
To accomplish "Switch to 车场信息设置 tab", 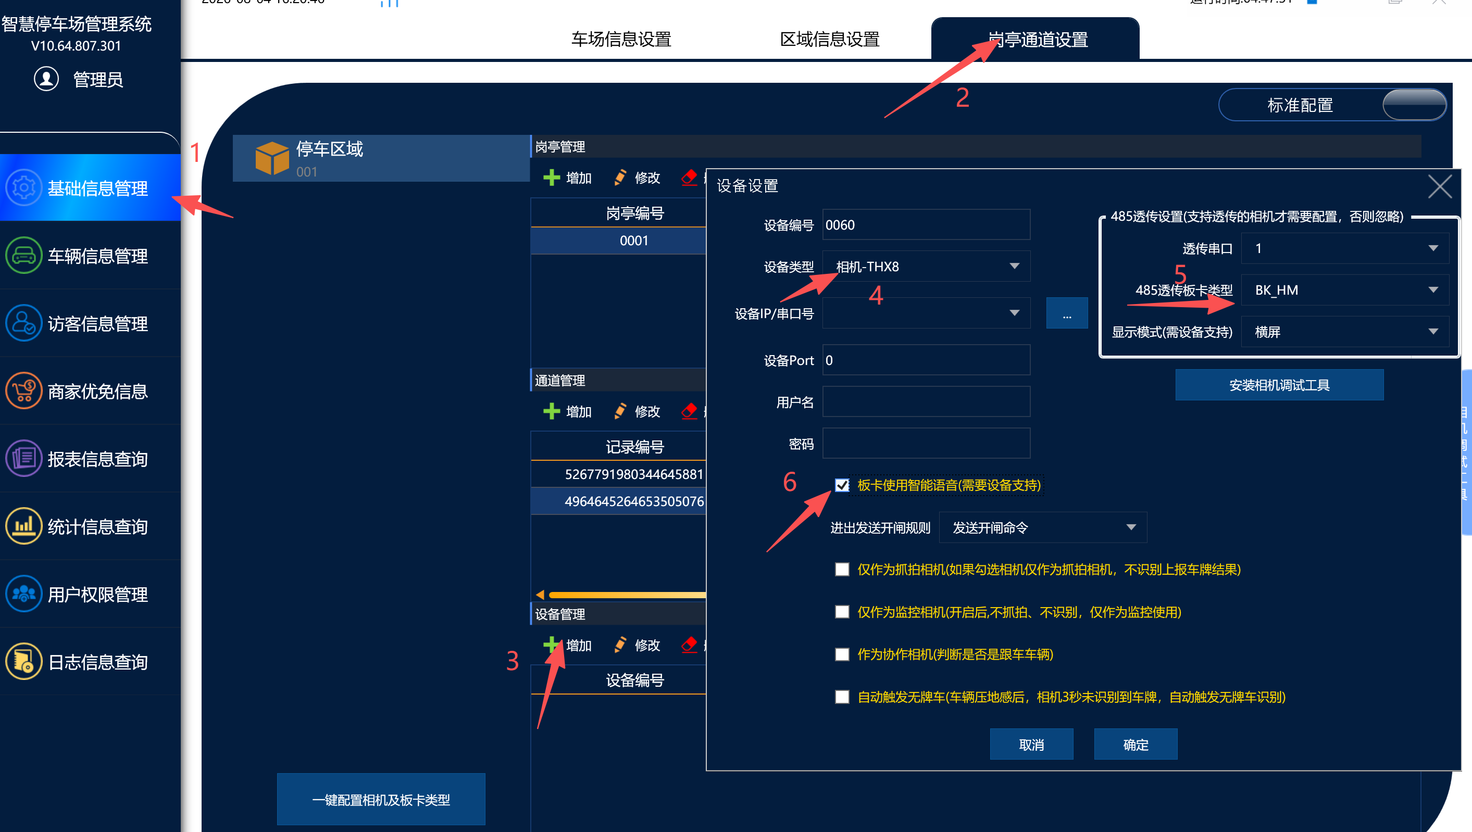I will 621,40.
